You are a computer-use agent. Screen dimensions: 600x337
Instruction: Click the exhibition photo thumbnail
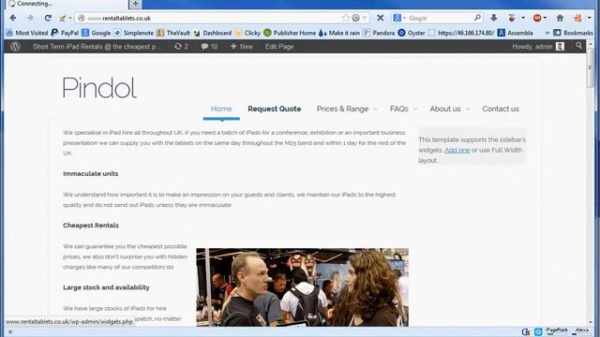(x=302, y=287)
